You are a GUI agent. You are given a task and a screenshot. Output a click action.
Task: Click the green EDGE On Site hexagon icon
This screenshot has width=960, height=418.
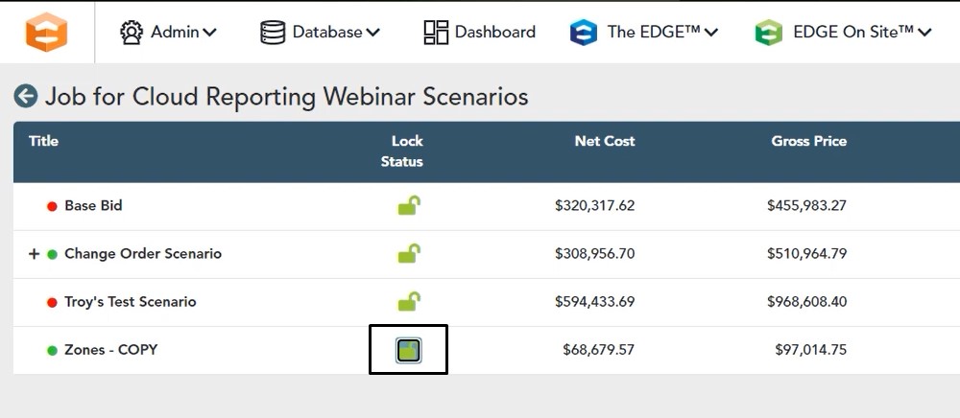click(768, 33)
